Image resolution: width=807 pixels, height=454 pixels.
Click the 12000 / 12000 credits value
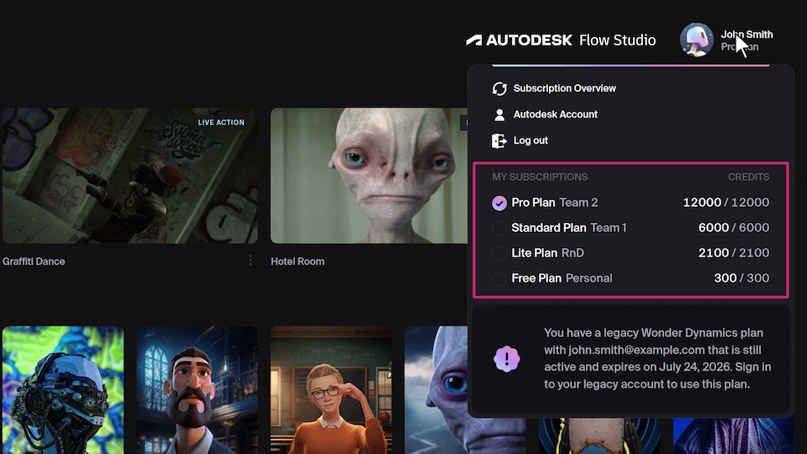tap(725, 203)
